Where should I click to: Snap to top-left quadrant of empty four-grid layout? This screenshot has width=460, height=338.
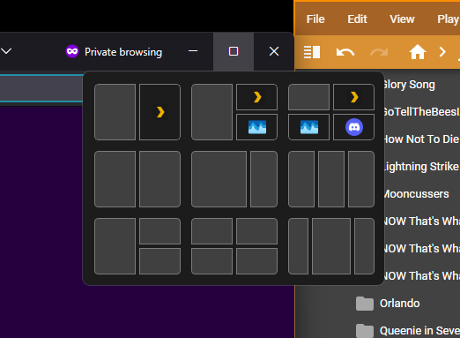coord(212,231)
